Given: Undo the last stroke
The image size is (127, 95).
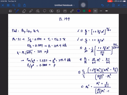Looking at the screenshot, I should pos(102,5).
